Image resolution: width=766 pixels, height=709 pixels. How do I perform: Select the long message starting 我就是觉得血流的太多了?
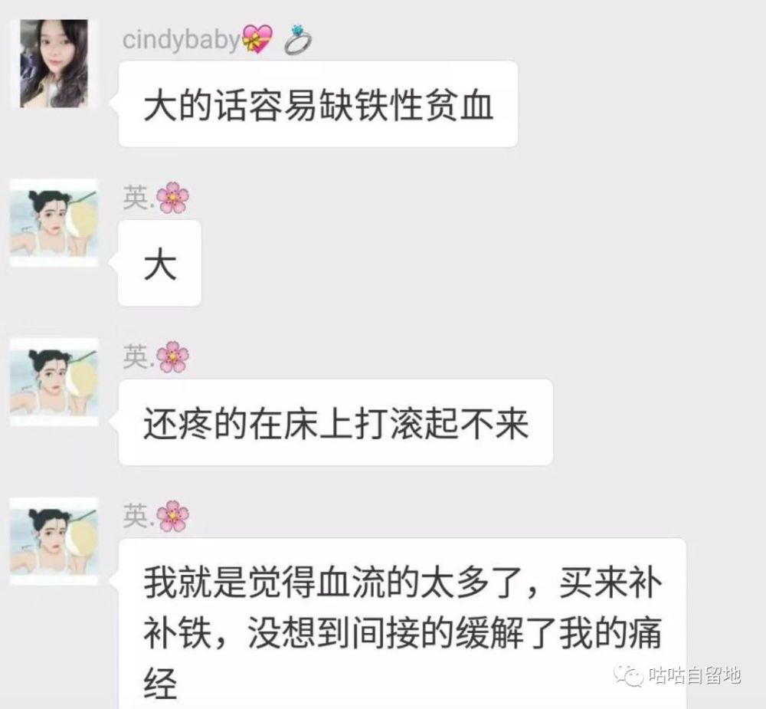403,623
